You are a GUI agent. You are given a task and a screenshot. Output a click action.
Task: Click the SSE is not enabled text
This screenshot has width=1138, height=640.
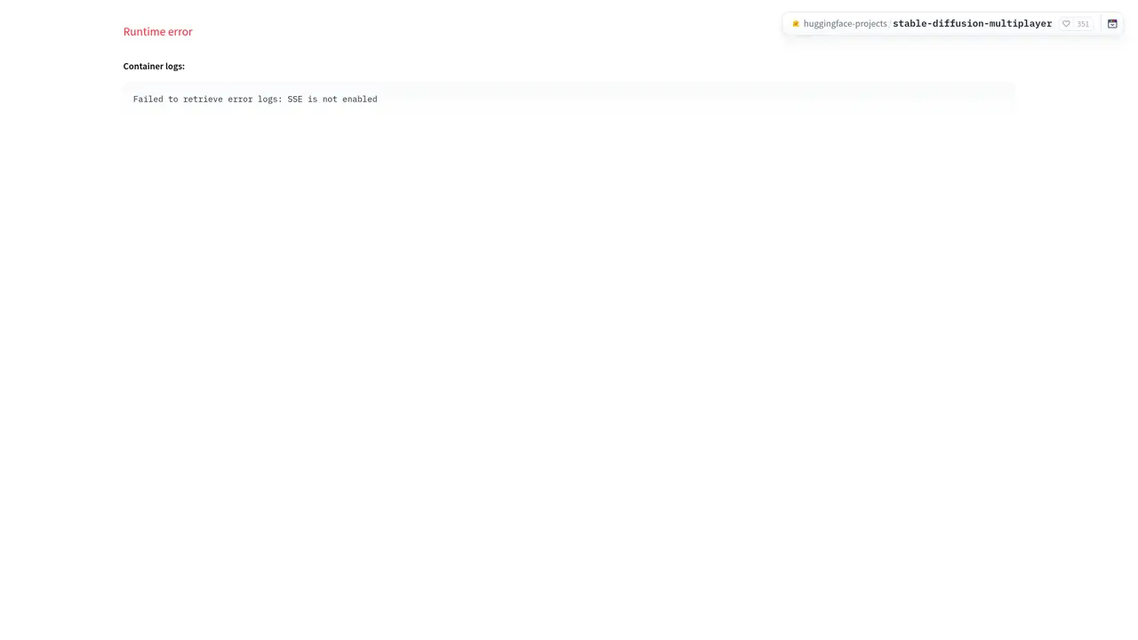click(332, 100)
